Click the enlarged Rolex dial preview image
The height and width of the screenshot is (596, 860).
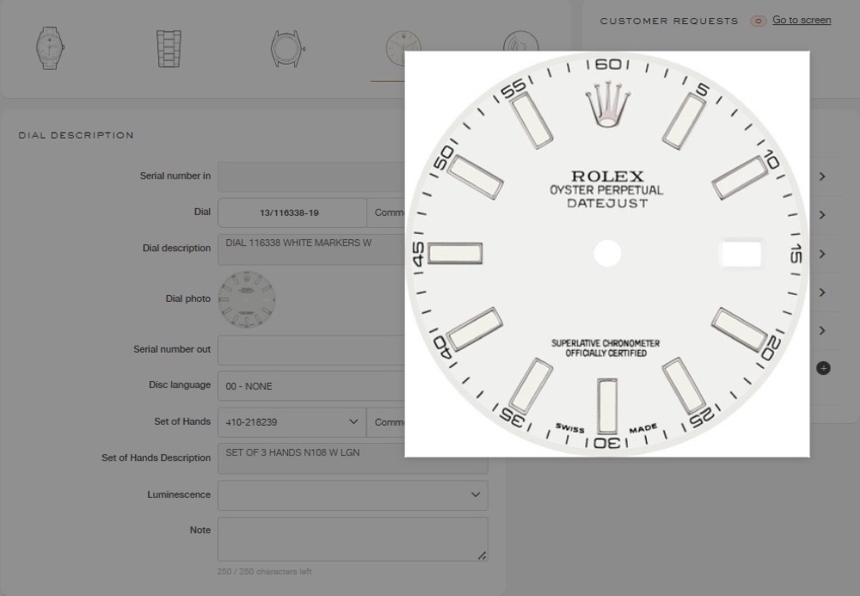pyautogui.click(x=606, y=254)
